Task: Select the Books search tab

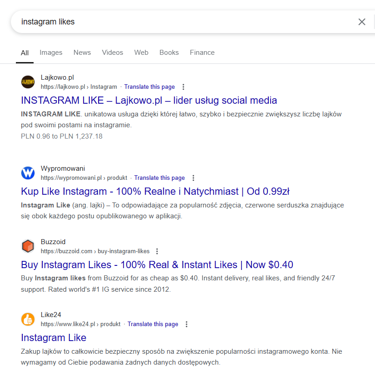Action: click(169, 53)
